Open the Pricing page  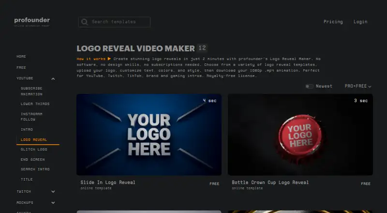click(x=333, y=22)
